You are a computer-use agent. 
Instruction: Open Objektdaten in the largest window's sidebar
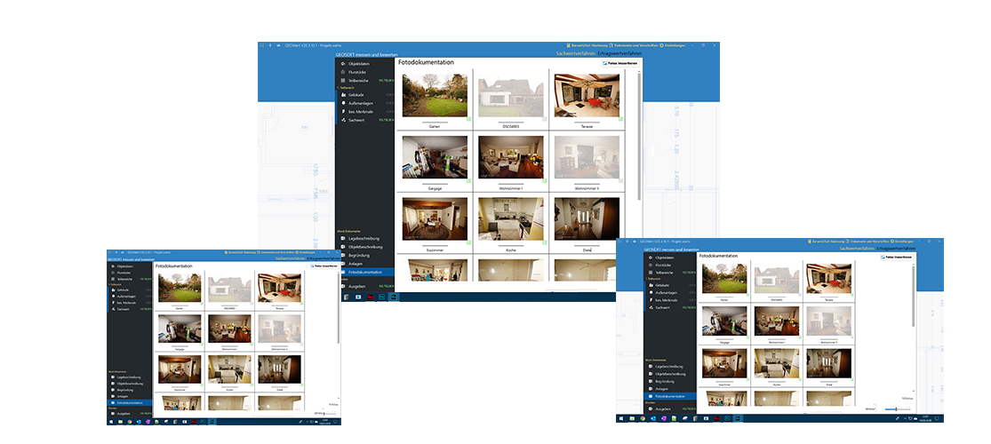pyautogui.click(x=358, y=63)
